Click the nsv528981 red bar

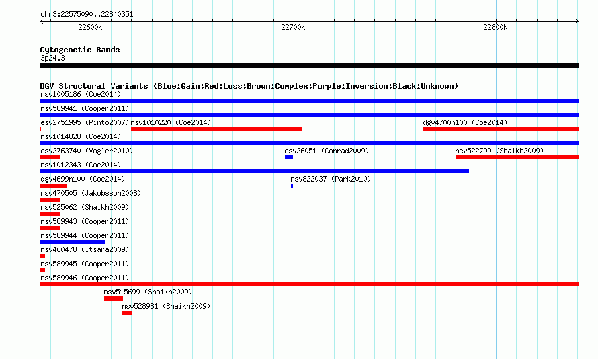(x=127, y=313)
